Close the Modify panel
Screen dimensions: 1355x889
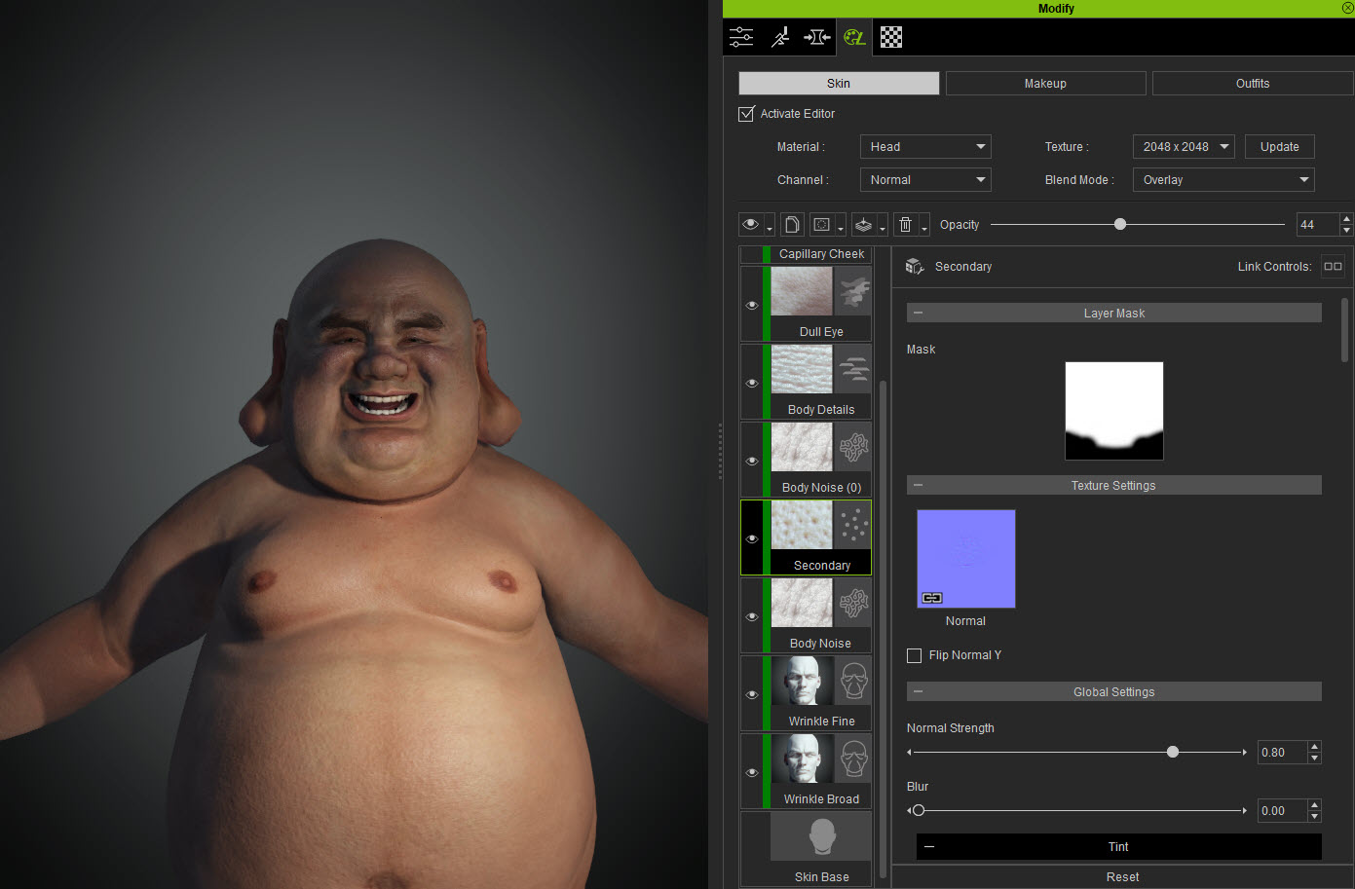point(1347,8)
